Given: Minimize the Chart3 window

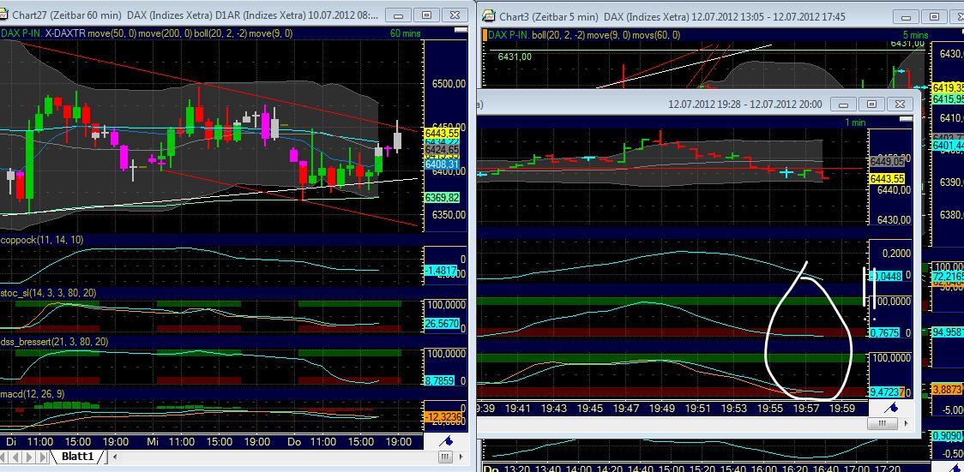Looking at the screenshot, I should click(x=907, y=16).
